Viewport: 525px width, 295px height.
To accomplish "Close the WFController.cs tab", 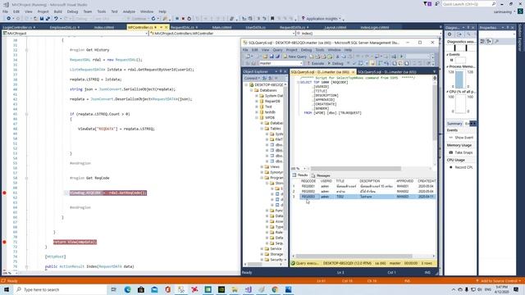I will [x=166, y=27].
